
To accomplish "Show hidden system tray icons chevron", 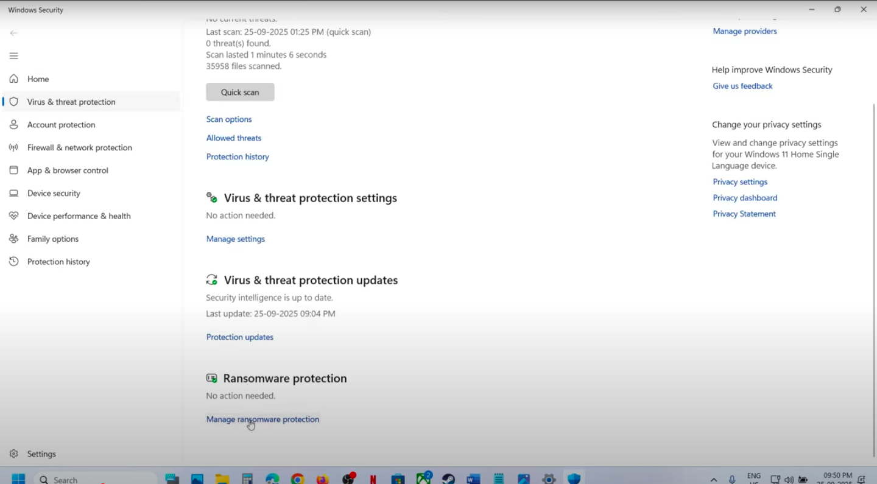I will tap(714, 480).
